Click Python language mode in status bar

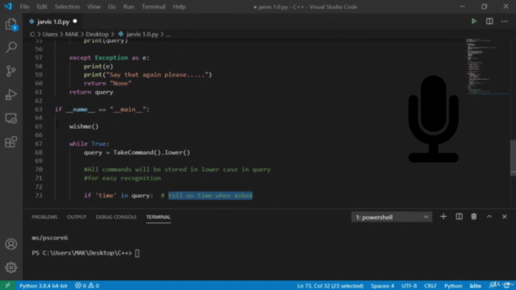(x=453, y=286)
